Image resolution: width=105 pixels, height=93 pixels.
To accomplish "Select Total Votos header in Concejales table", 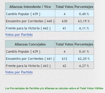I will [64, 44].
